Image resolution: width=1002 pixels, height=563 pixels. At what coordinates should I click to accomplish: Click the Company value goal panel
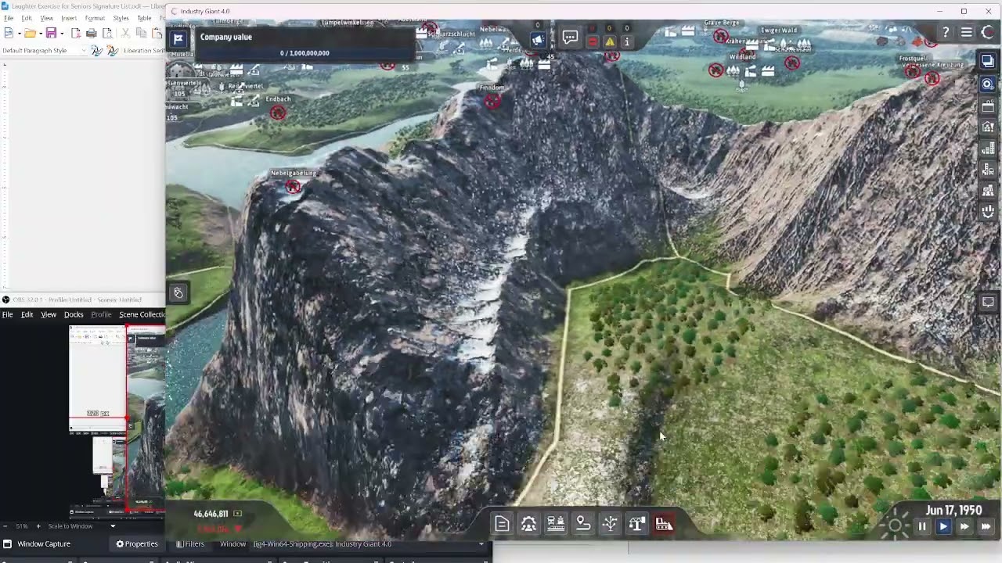pyautogui.click(x=305, y=45)
